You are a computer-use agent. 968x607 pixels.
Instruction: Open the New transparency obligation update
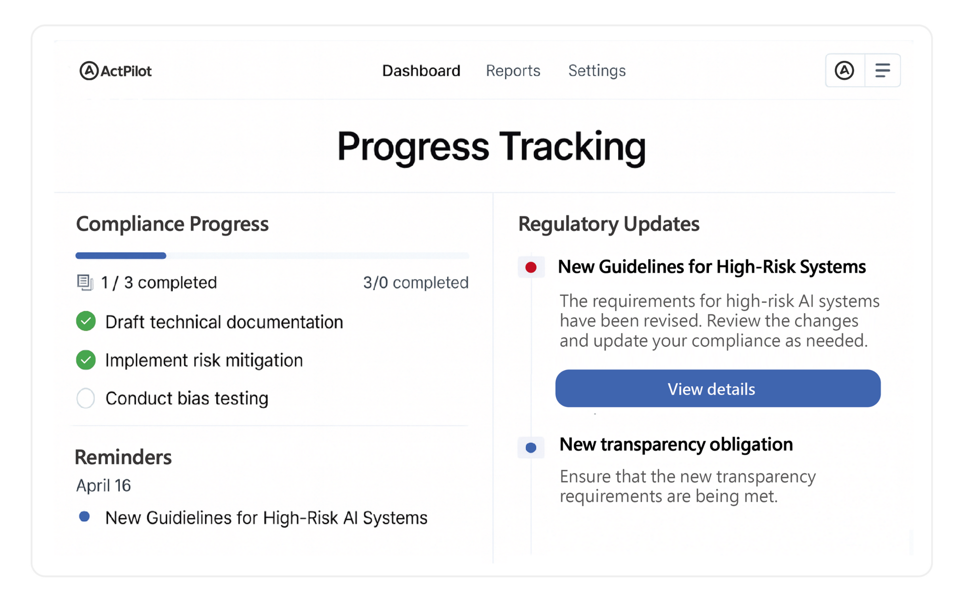tap(676, 444)
